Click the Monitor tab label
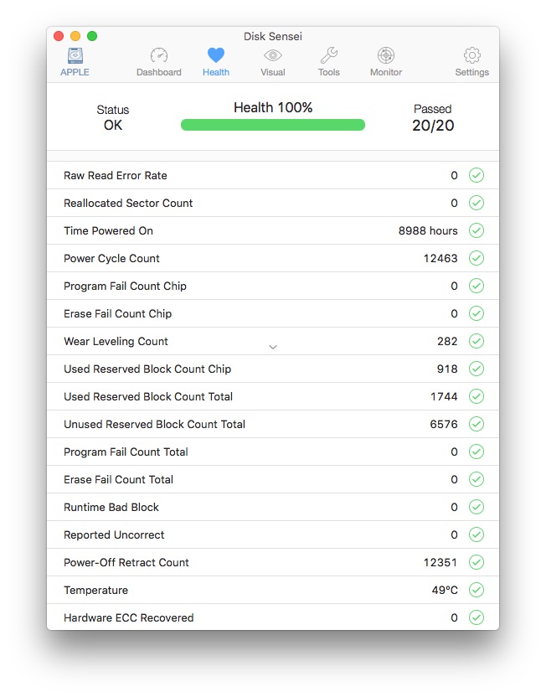The image size is (546, 697). coord(386,72)
